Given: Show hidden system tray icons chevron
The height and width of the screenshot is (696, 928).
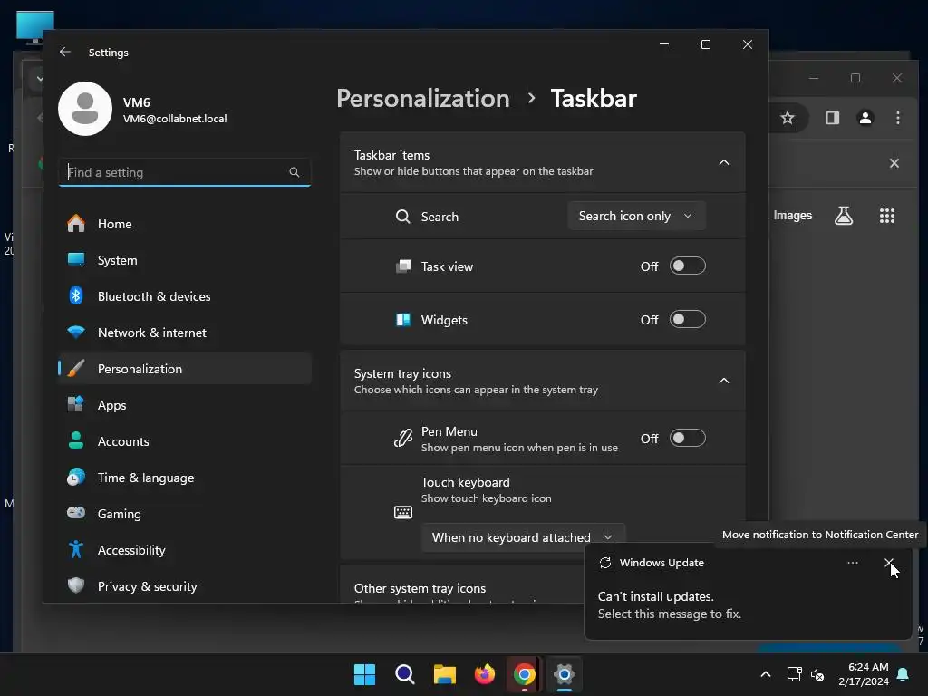Looking at the screenshot, I should tap(765, 674).
